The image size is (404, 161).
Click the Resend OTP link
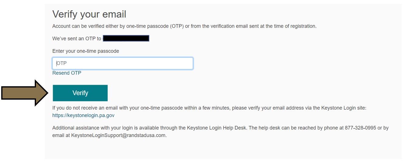(67, 73)
